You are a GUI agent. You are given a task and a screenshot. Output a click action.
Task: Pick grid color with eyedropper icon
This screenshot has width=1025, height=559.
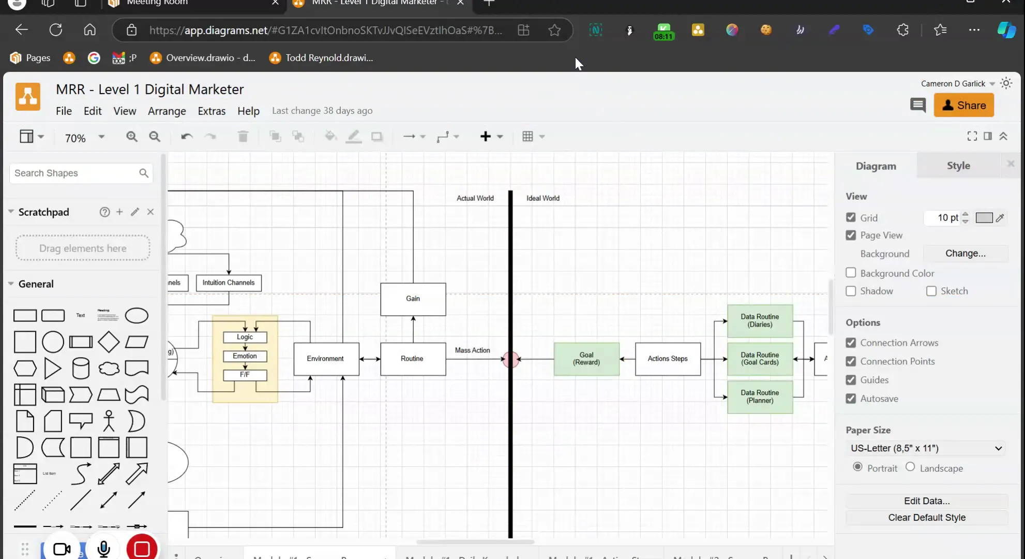[1000, 218]
